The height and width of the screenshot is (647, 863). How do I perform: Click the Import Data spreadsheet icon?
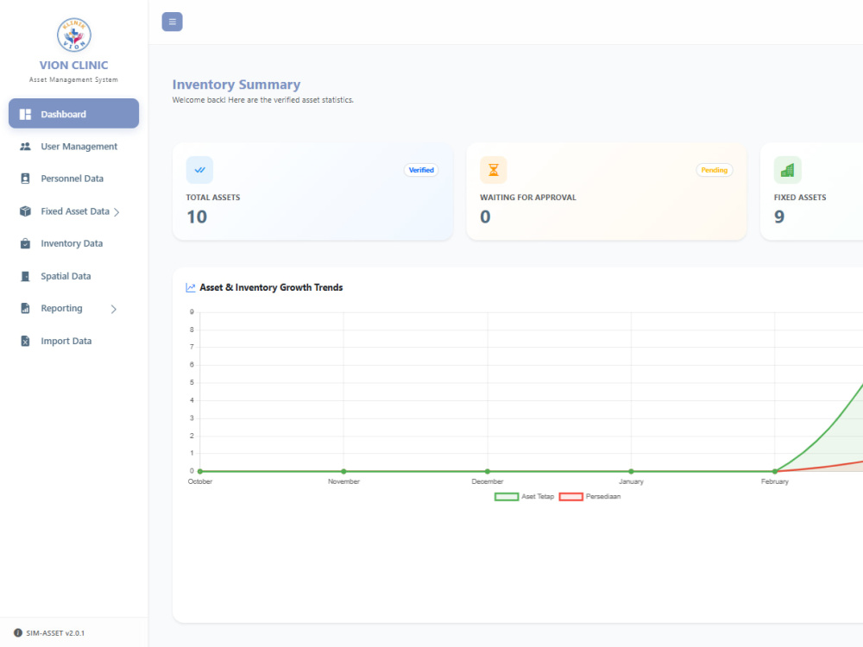click(x=25, y=341)
